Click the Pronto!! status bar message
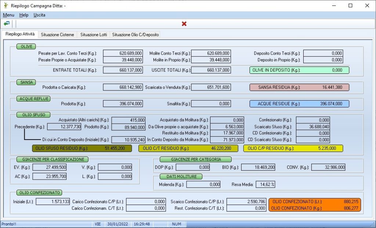 click(x=9, y=224)
